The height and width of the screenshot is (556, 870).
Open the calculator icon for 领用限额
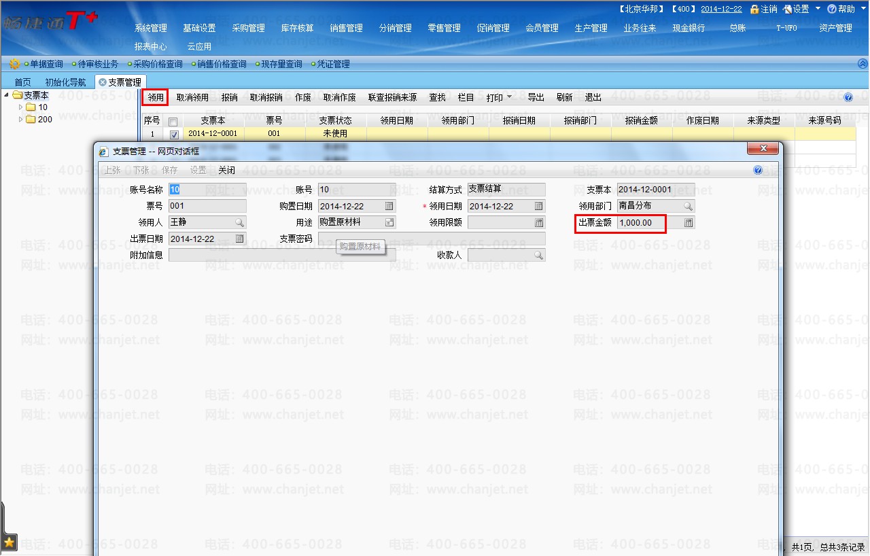[539, 222]
